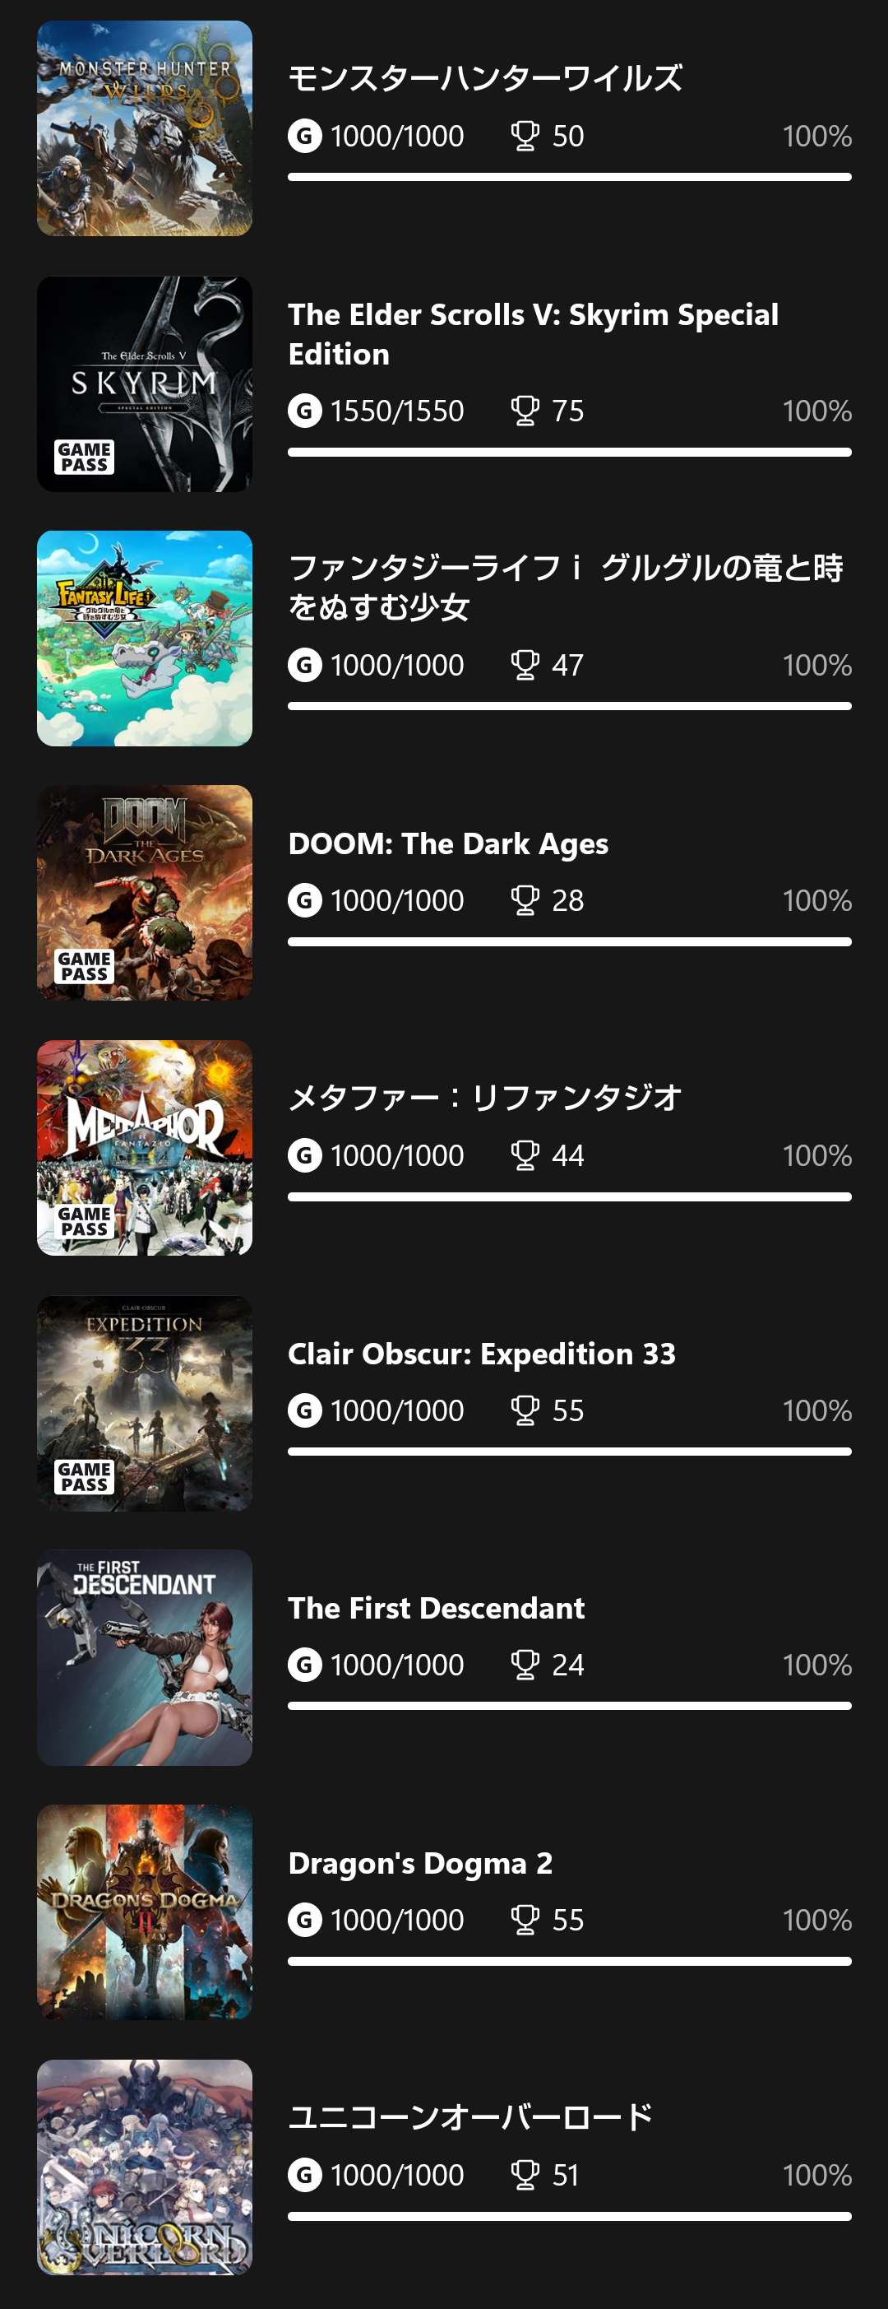Click the trophy icon for Unicorn Overlord
888x2309 pixels.
tap(525, 2175)
